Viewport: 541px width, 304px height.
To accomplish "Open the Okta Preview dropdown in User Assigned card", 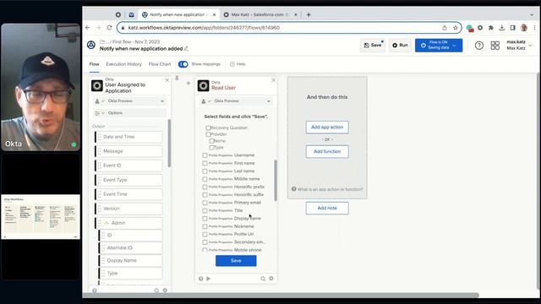I will 129,101.
